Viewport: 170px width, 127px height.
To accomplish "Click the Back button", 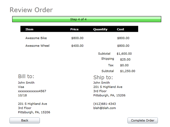I will [24, 120].
